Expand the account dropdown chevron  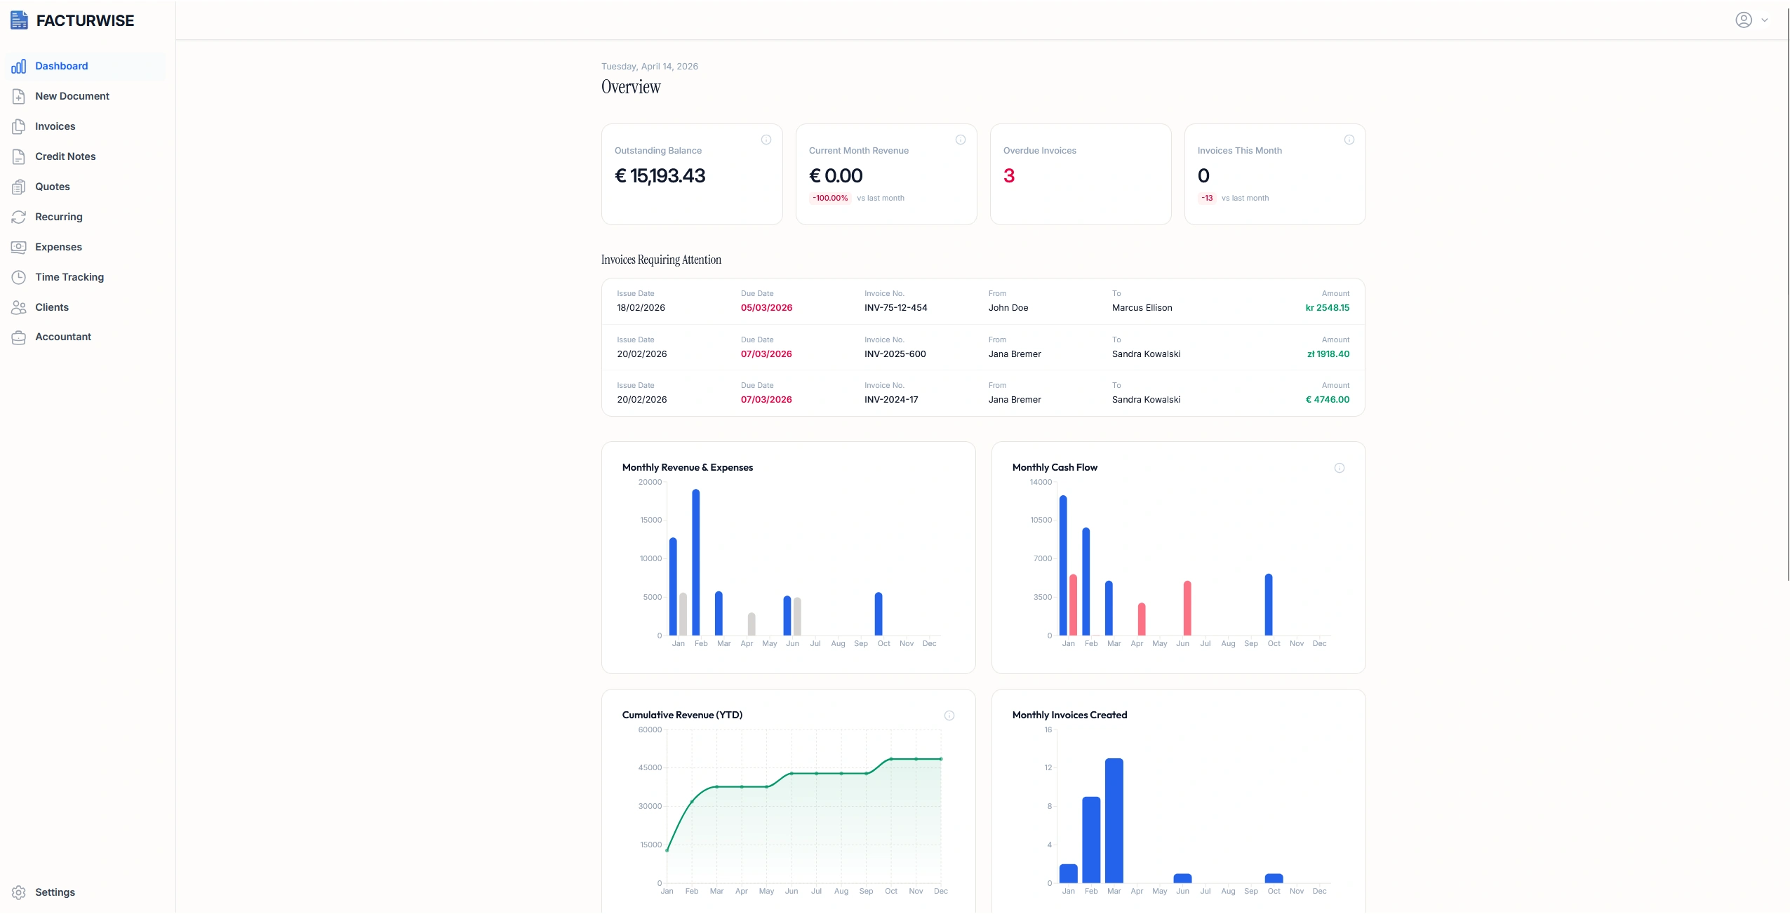pyautogui.click(x=1763, y=20)
